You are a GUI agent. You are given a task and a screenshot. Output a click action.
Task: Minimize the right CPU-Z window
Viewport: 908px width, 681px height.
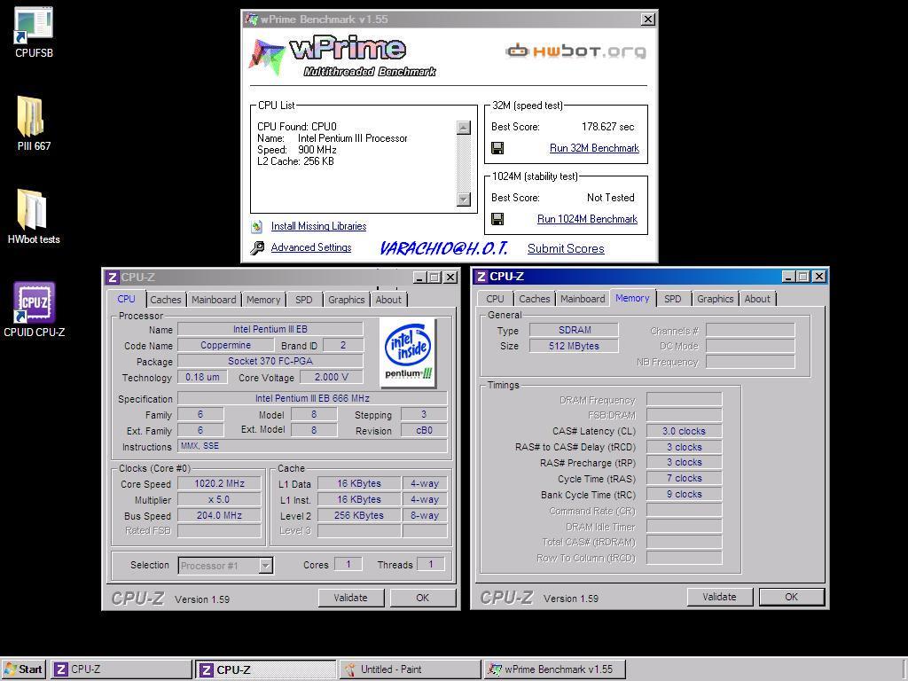pyautogui.click(x=787, y=277)
